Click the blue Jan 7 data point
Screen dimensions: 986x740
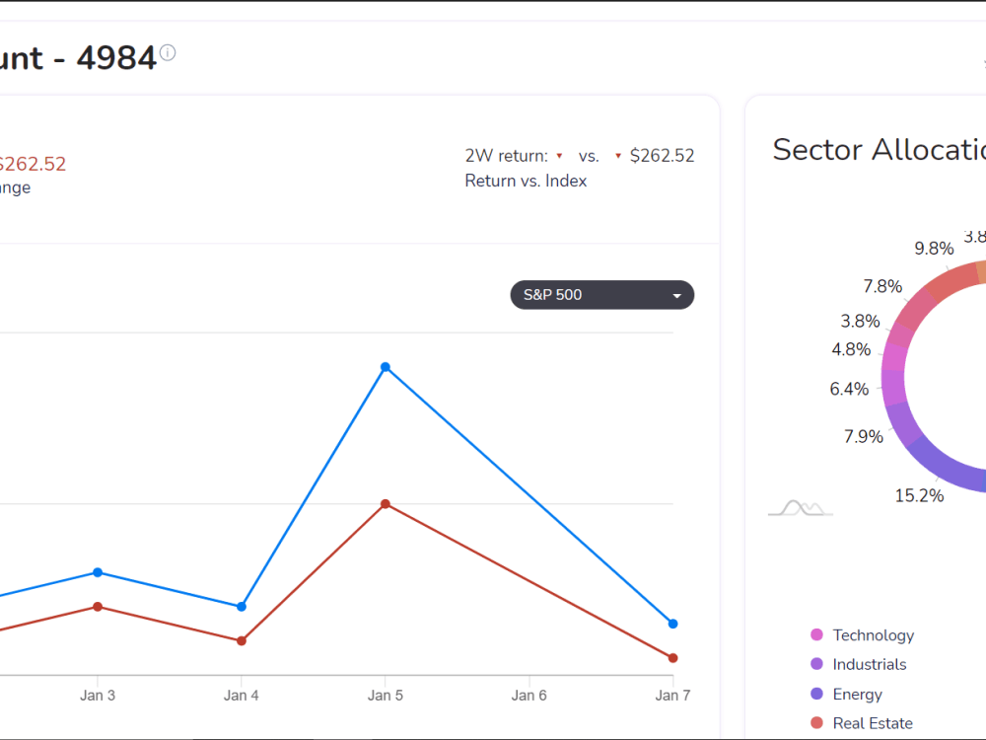[x=672, y=624]
